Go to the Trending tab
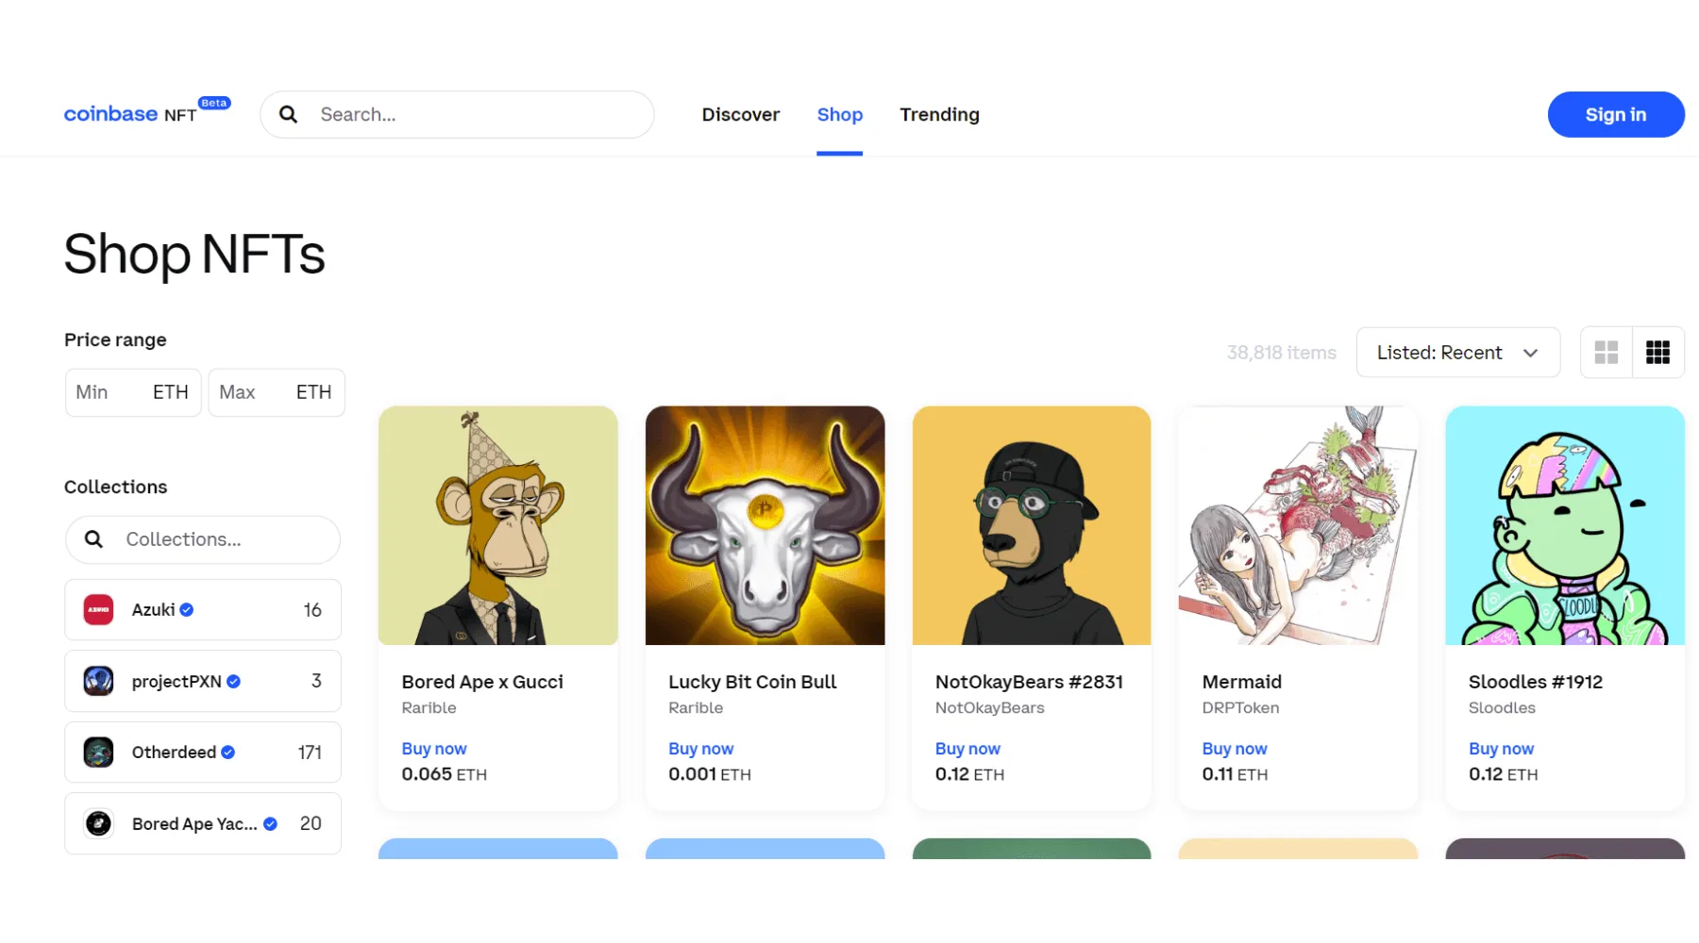The height and width of the screenshot is (943, 1699). pos(939,114)
